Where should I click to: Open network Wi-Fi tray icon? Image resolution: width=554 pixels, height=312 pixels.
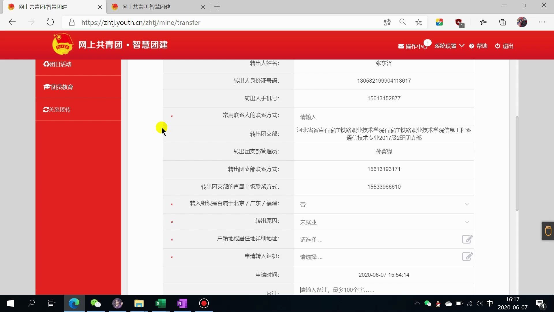[x=470, y=303]
